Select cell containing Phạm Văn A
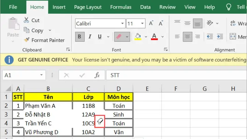Image resolution: width=247 pixels, height=139 pixels. click(48, 106)
